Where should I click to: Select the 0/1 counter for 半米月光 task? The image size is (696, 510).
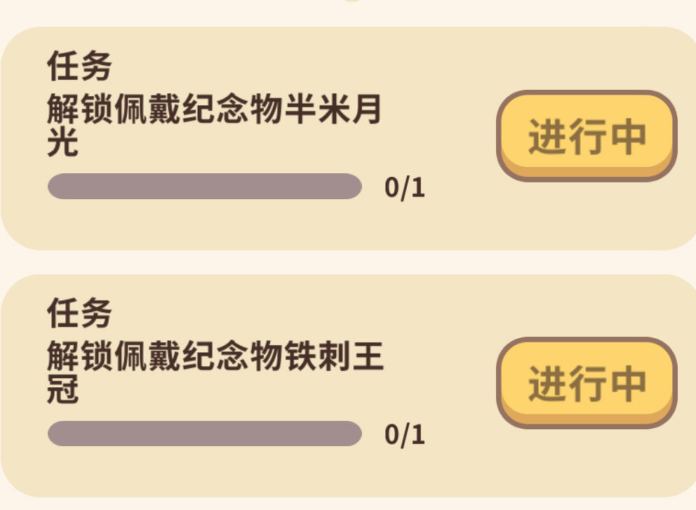405,188
